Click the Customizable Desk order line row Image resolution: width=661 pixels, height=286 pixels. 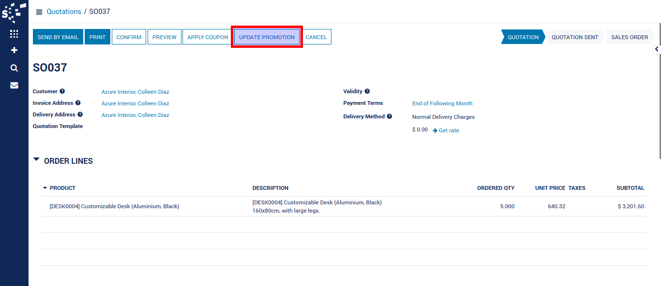tap(114, 206)
